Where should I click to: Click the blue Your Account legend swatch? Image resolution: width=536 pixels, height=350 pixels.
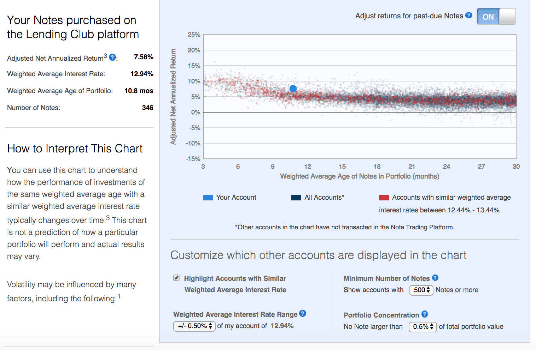point(208,198)
